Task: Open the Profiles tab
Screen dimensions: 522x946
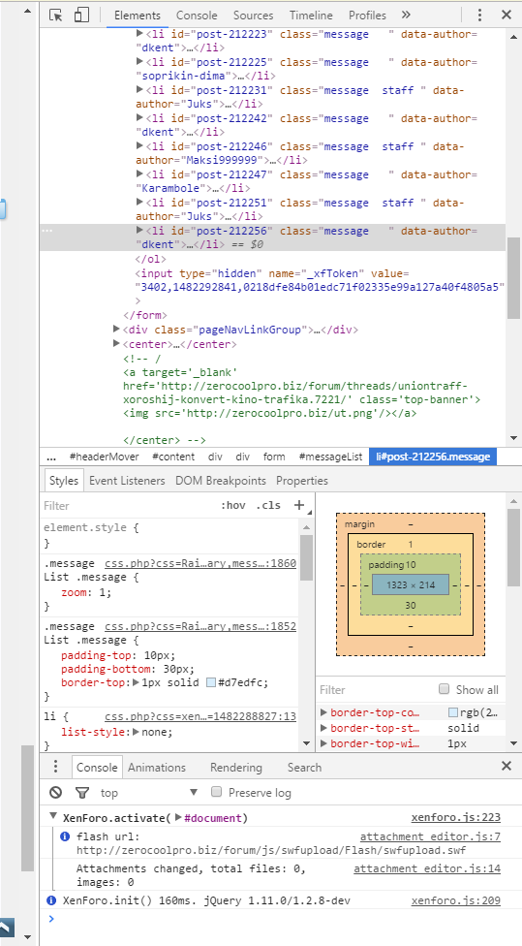Action: [367, 16]
